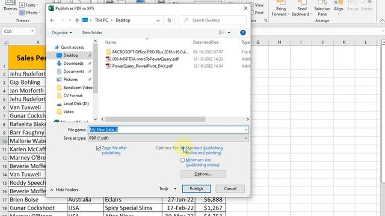Open Themes gallery in Excel ribbon

(x=10, y=7)
